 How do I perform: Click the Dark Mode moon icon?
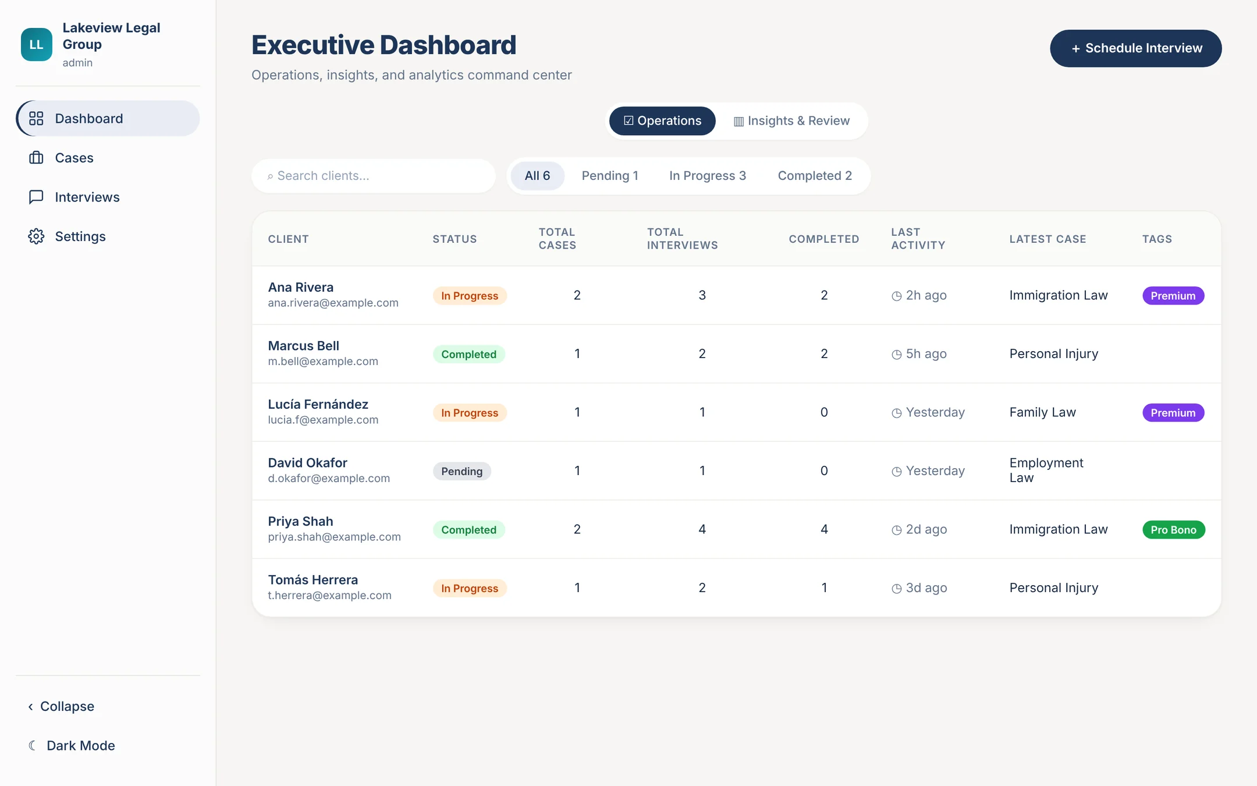[33, 745]
